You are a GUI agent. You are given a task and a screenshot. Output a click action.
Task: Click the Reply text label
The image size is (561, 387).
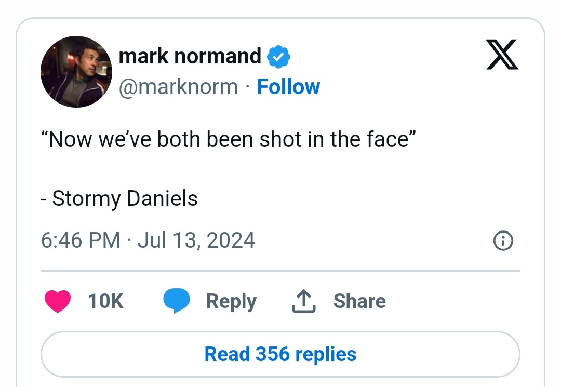[232, 302]
